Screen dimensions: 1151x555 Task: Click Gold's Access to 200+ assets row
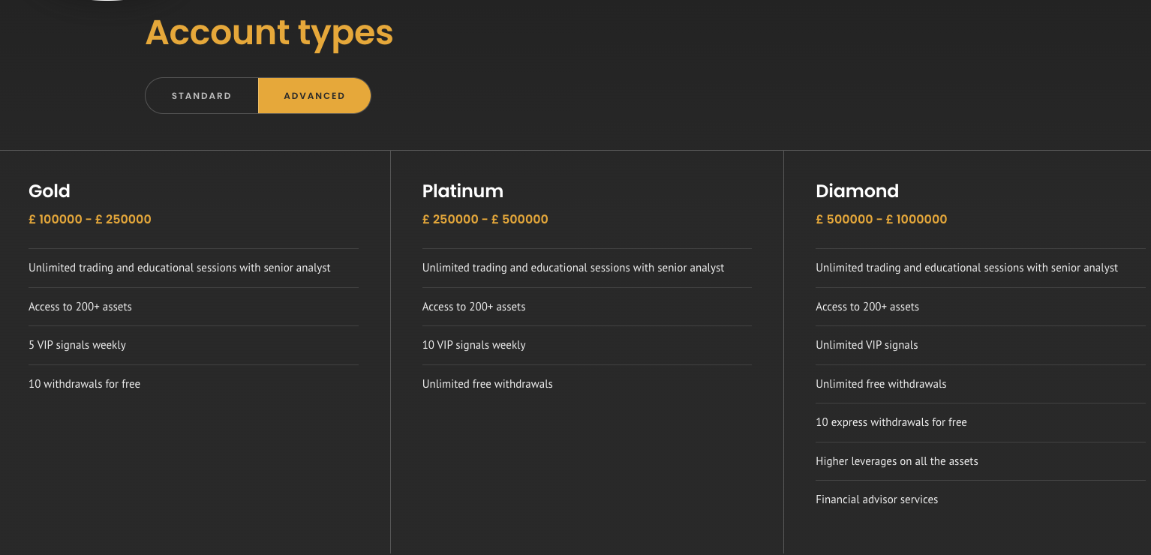[194, 307]
